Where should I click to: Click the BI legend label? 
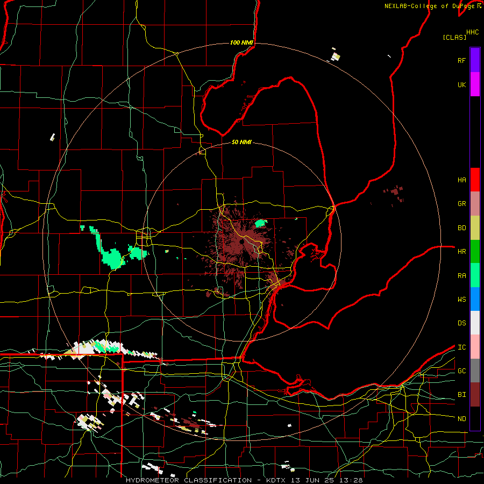pos(462,395)
